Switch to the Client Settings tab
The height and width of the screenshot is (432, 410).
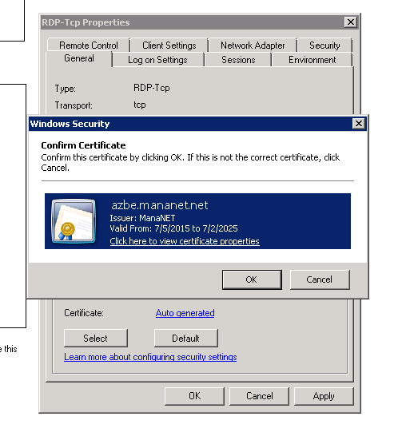169,46
